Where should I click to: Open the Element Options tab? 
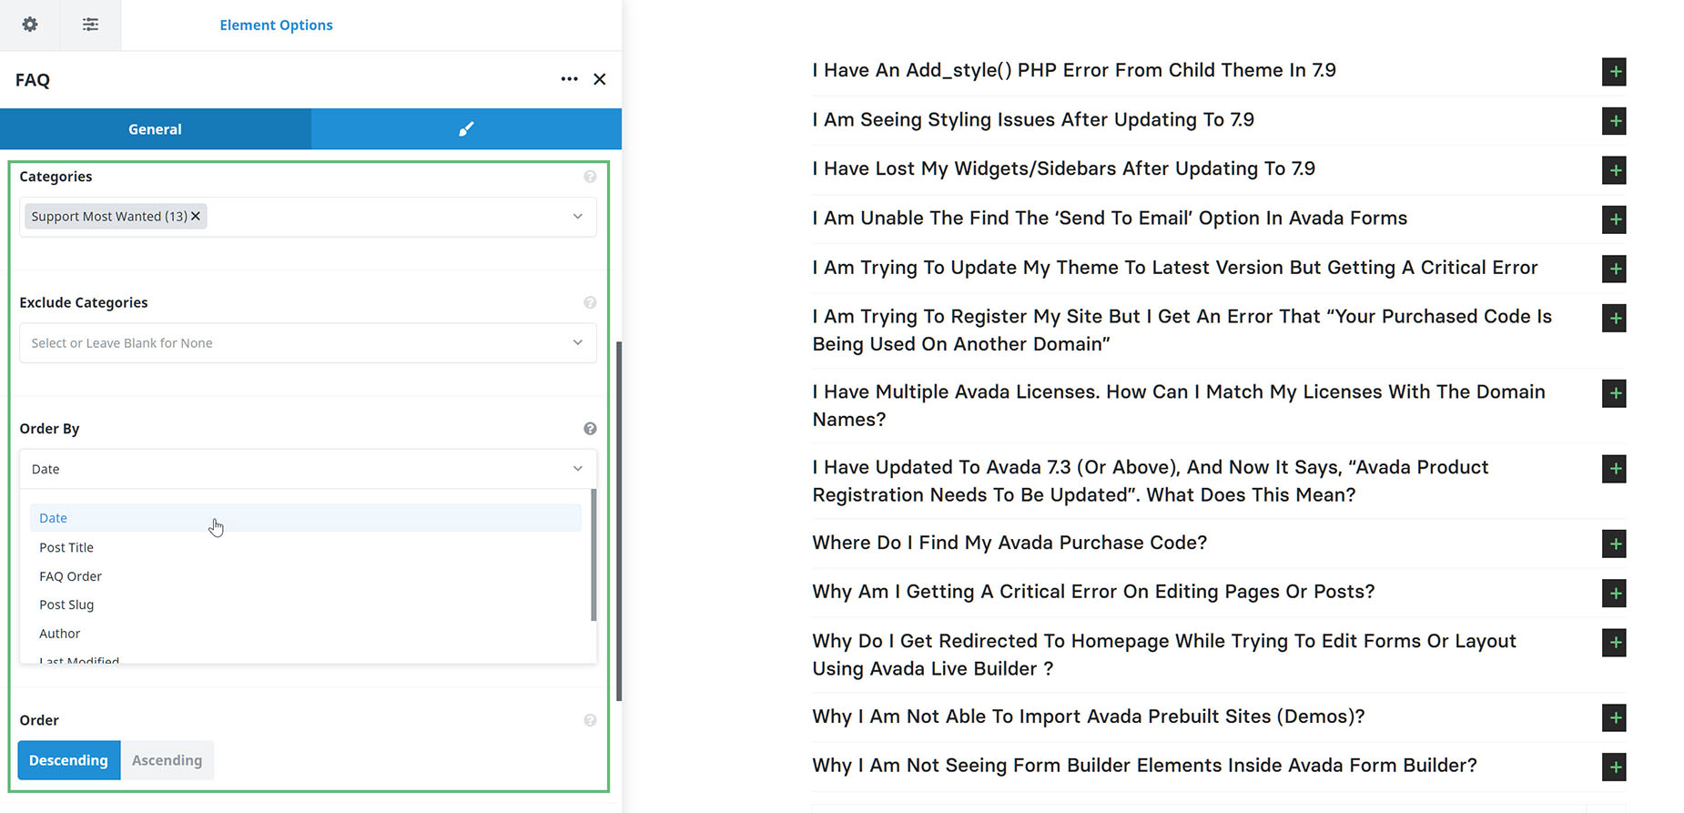coord(276,25)
